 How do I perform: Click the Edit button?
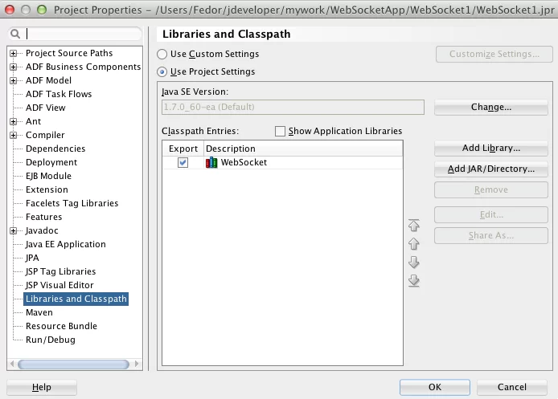coord(490,214)
